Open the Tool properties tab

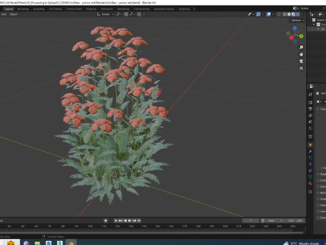pos(310,94)
